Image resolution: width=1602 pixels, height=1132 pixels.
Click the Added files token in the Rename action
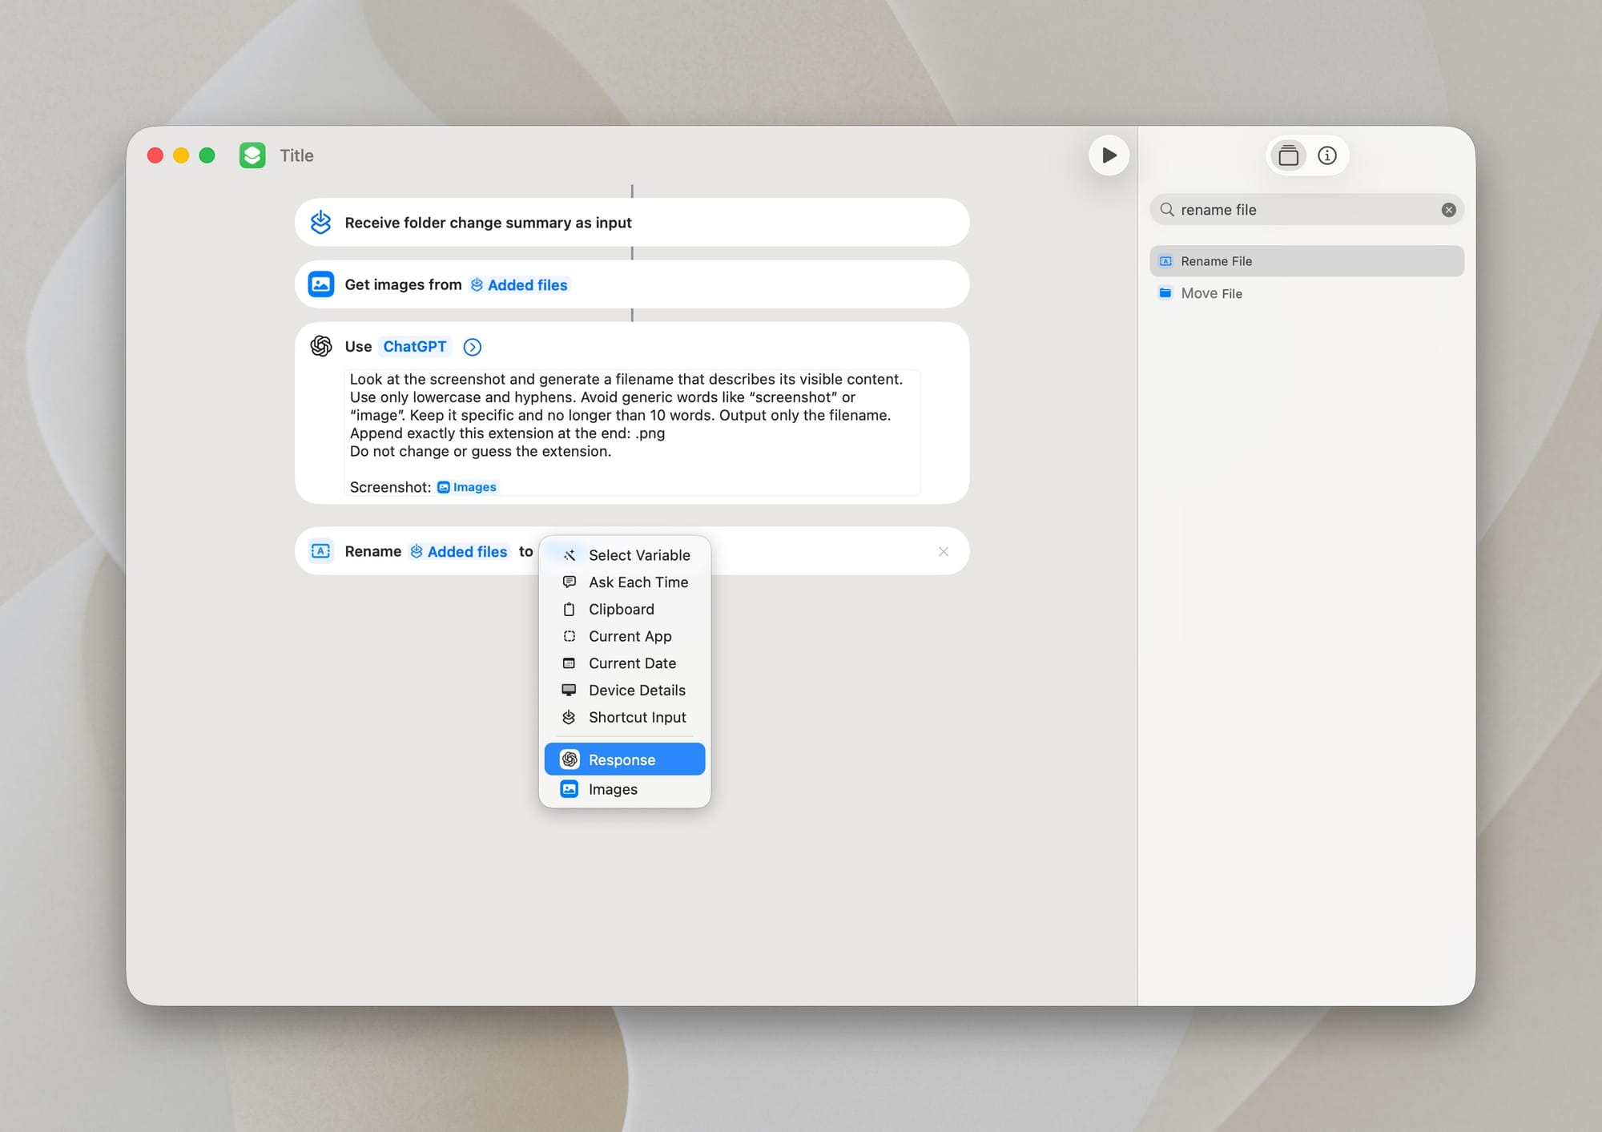(466, 551)
